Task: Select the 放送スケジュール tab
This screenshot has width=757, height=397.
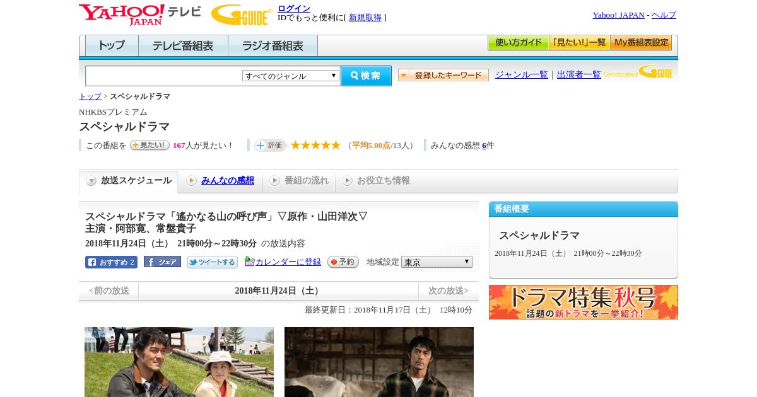Action: [129, 181]
